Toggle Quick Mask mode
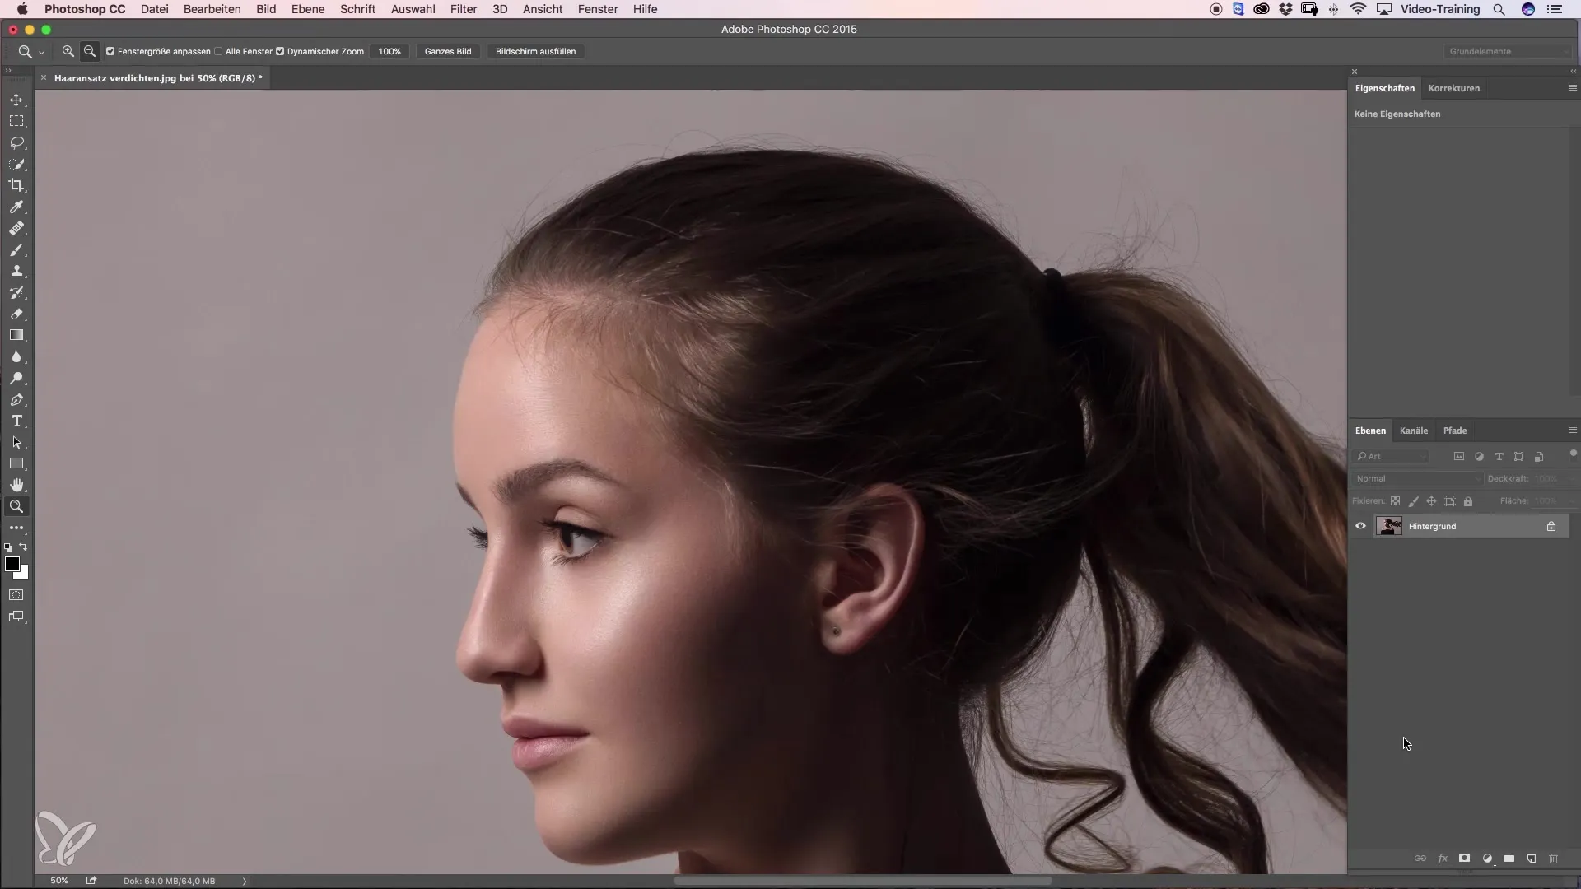The image size is (1581, 889). (x=16, y=594)
